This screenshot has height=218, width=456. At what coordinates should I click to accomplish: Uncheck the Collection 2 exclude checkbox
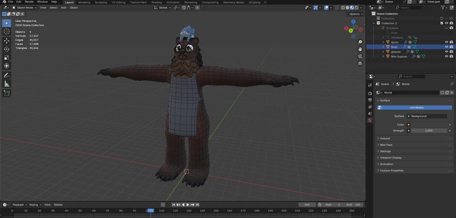(x=441, y=23)
